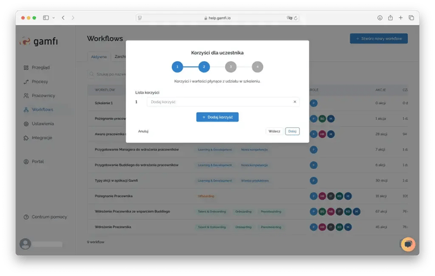The width and height of the screenshot is (435, 276).
Task: Open the Przegląd dashboard icon in sidebar
Action: coord(26,67)
